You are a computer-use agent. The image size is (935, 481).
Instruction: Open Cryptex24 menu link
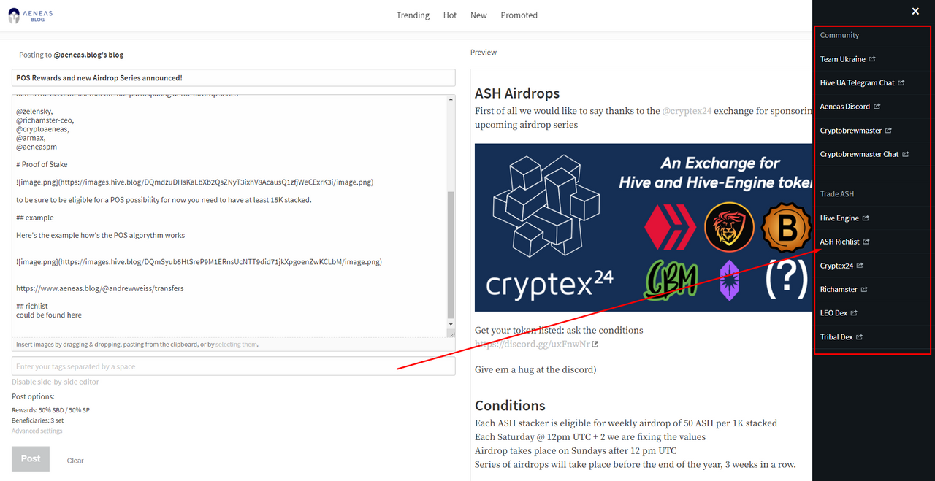click(836, 266)
